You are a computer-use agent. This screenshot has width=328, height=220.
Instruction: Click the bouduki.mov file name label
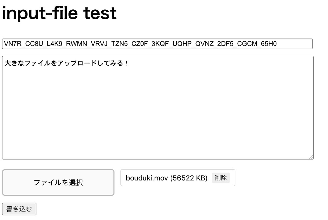(147, 178)
